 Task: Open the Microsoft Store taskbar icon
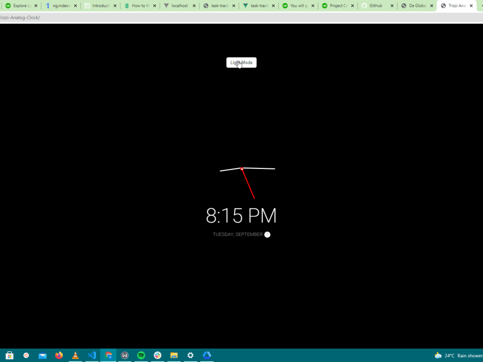pos(10,355)
